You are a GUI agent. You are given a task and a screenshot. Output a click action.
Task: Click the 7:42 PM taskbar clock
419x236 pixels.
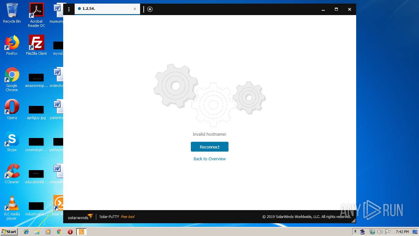click(402, 232)
